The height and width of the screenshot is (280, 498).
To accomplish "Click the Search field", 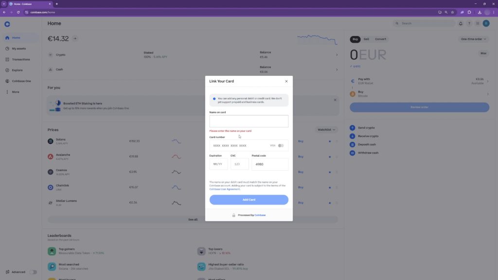I will point(424,23).
